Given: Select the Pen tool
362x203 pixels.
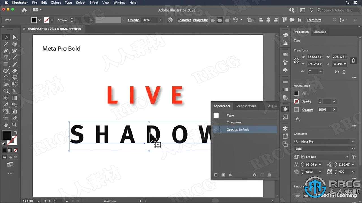Looking at the screenshot, I should 6,51.
